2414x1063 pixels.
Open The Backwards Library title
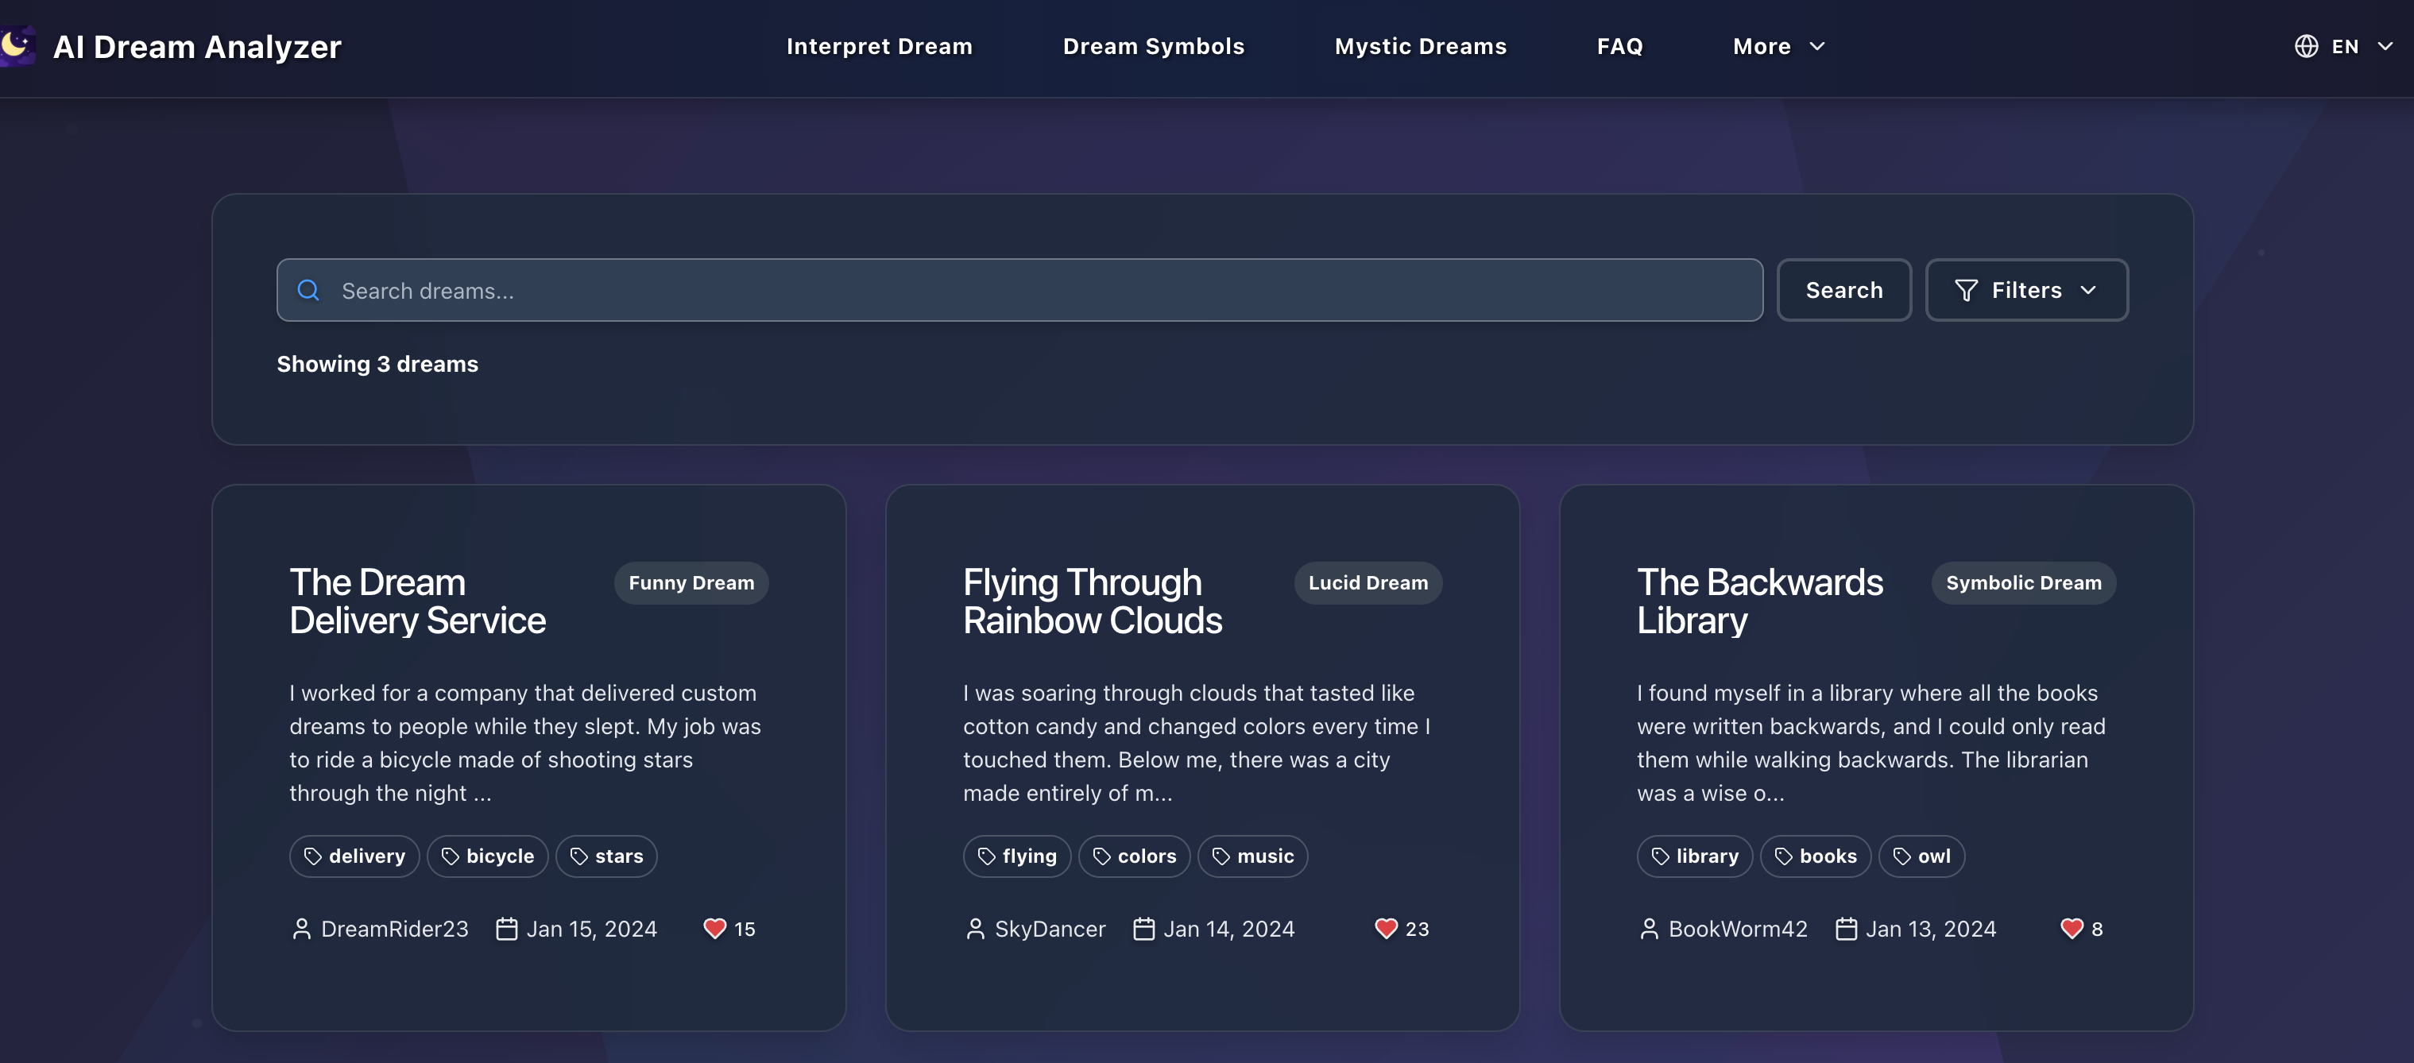(1760, 601)
